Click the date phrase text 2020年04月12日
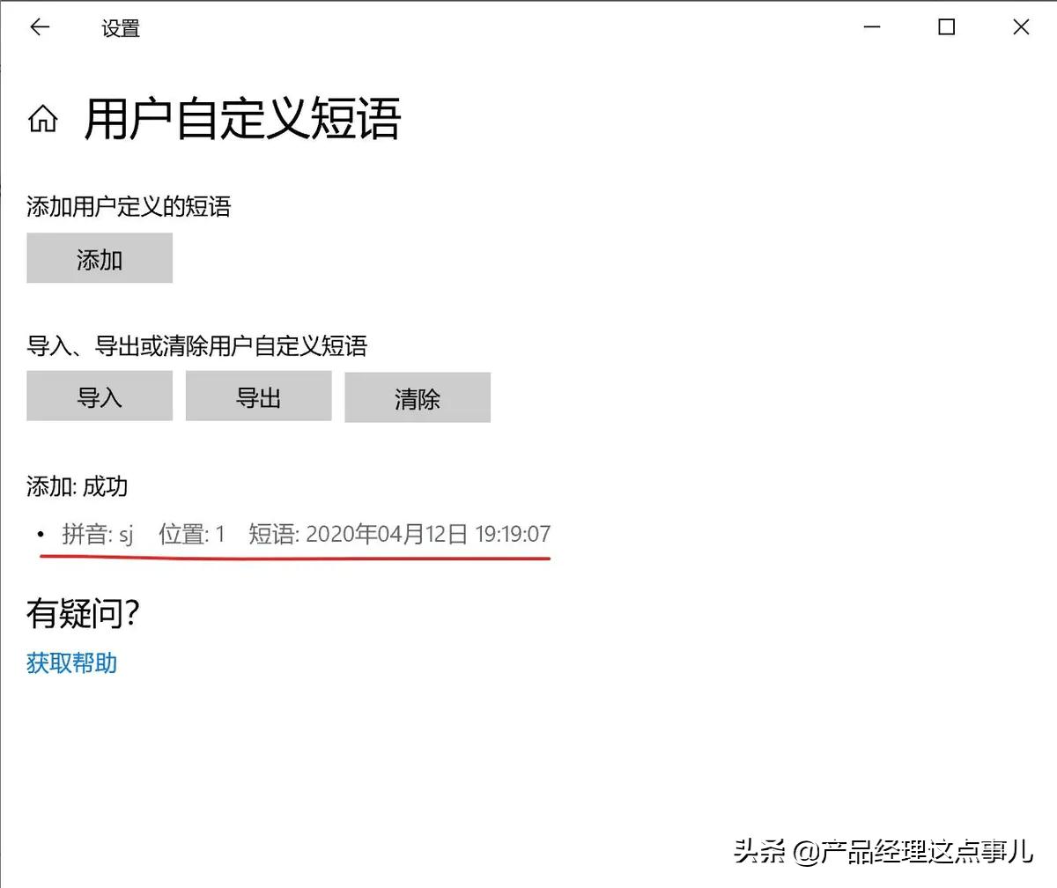1057x888 pixels. [x=382, y=534]
